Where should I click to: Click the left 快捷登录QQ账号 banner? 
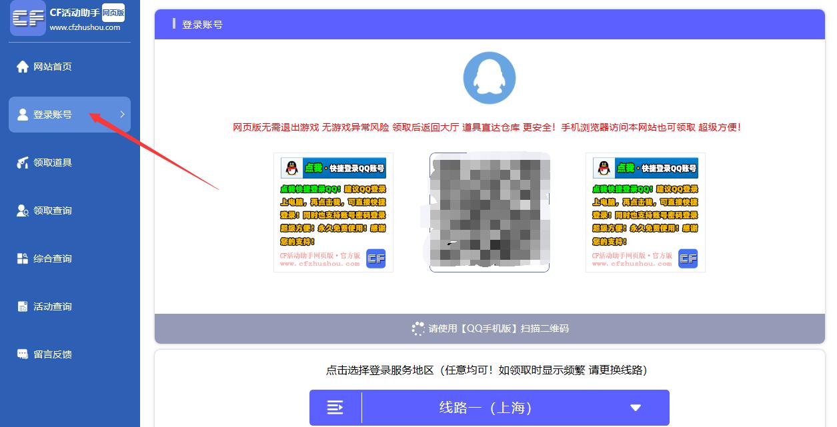click(333, 213)
